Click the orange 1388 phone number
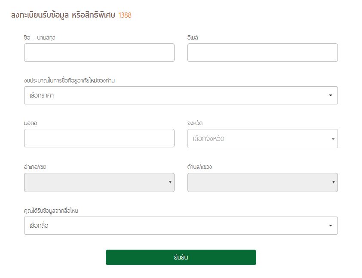 click(125, 15)
